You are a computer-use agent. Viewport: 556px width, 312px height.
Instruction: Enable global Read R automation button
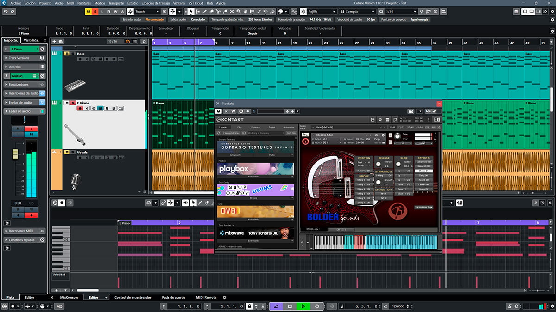click(x=109, y=12)
